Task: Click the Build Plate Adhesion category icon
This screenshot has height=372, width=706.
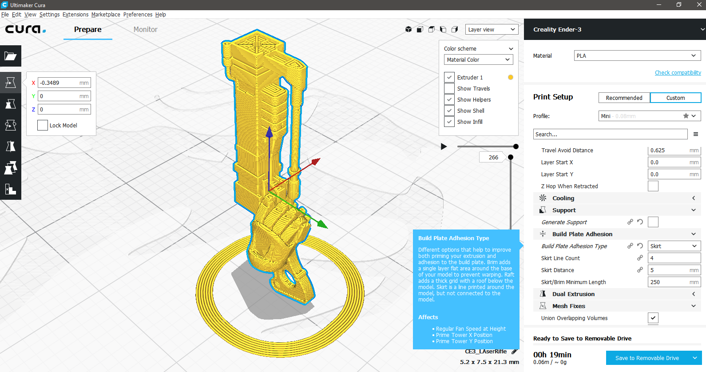Action: [x=543, y=234]
